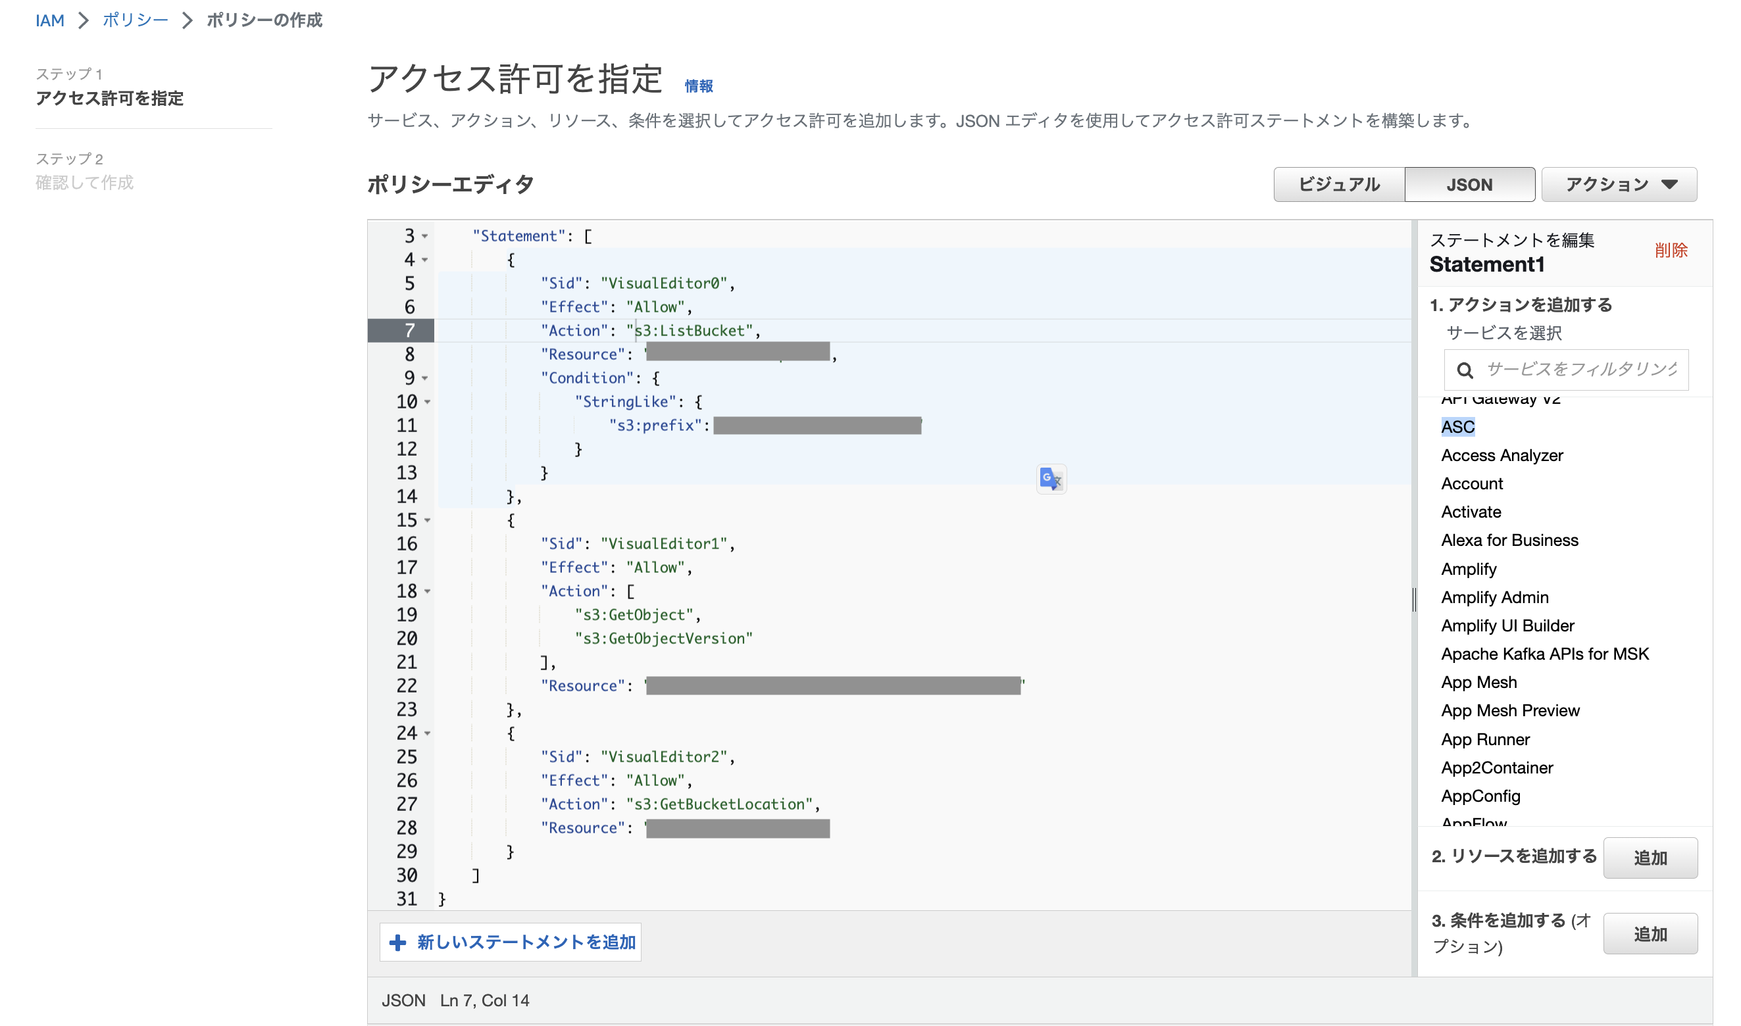Open the アクション dropdown menu

pos(1618,185)
